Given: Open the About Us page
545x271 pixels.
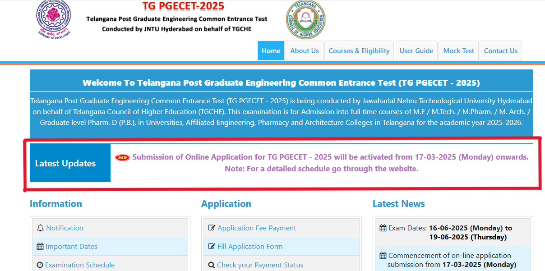Looking at the screenshot, I should tap(304, 51).
